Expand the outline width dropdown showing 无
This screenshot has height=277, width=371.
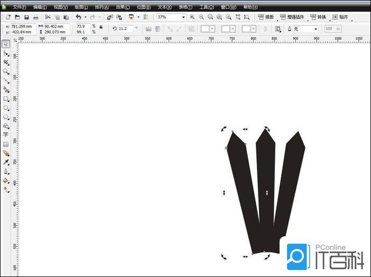(316, 29)
